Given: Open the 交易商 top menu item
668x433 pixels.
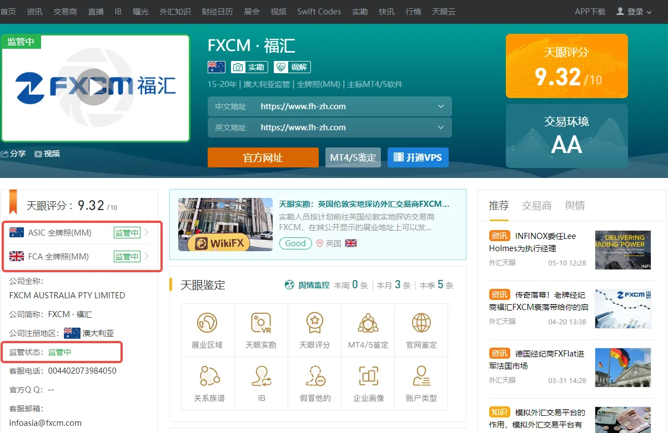Looking at the screenshot, I should [x=66, y=12].
